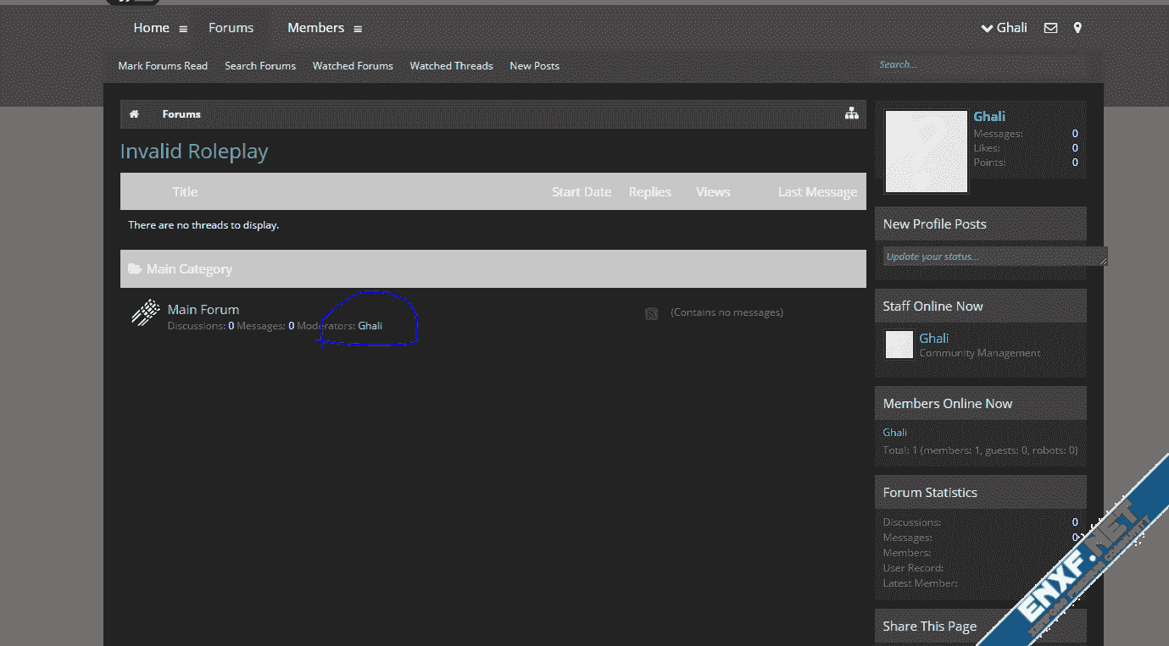
Task: Open the Main Forum title link
Action: (x=203, y=310)
